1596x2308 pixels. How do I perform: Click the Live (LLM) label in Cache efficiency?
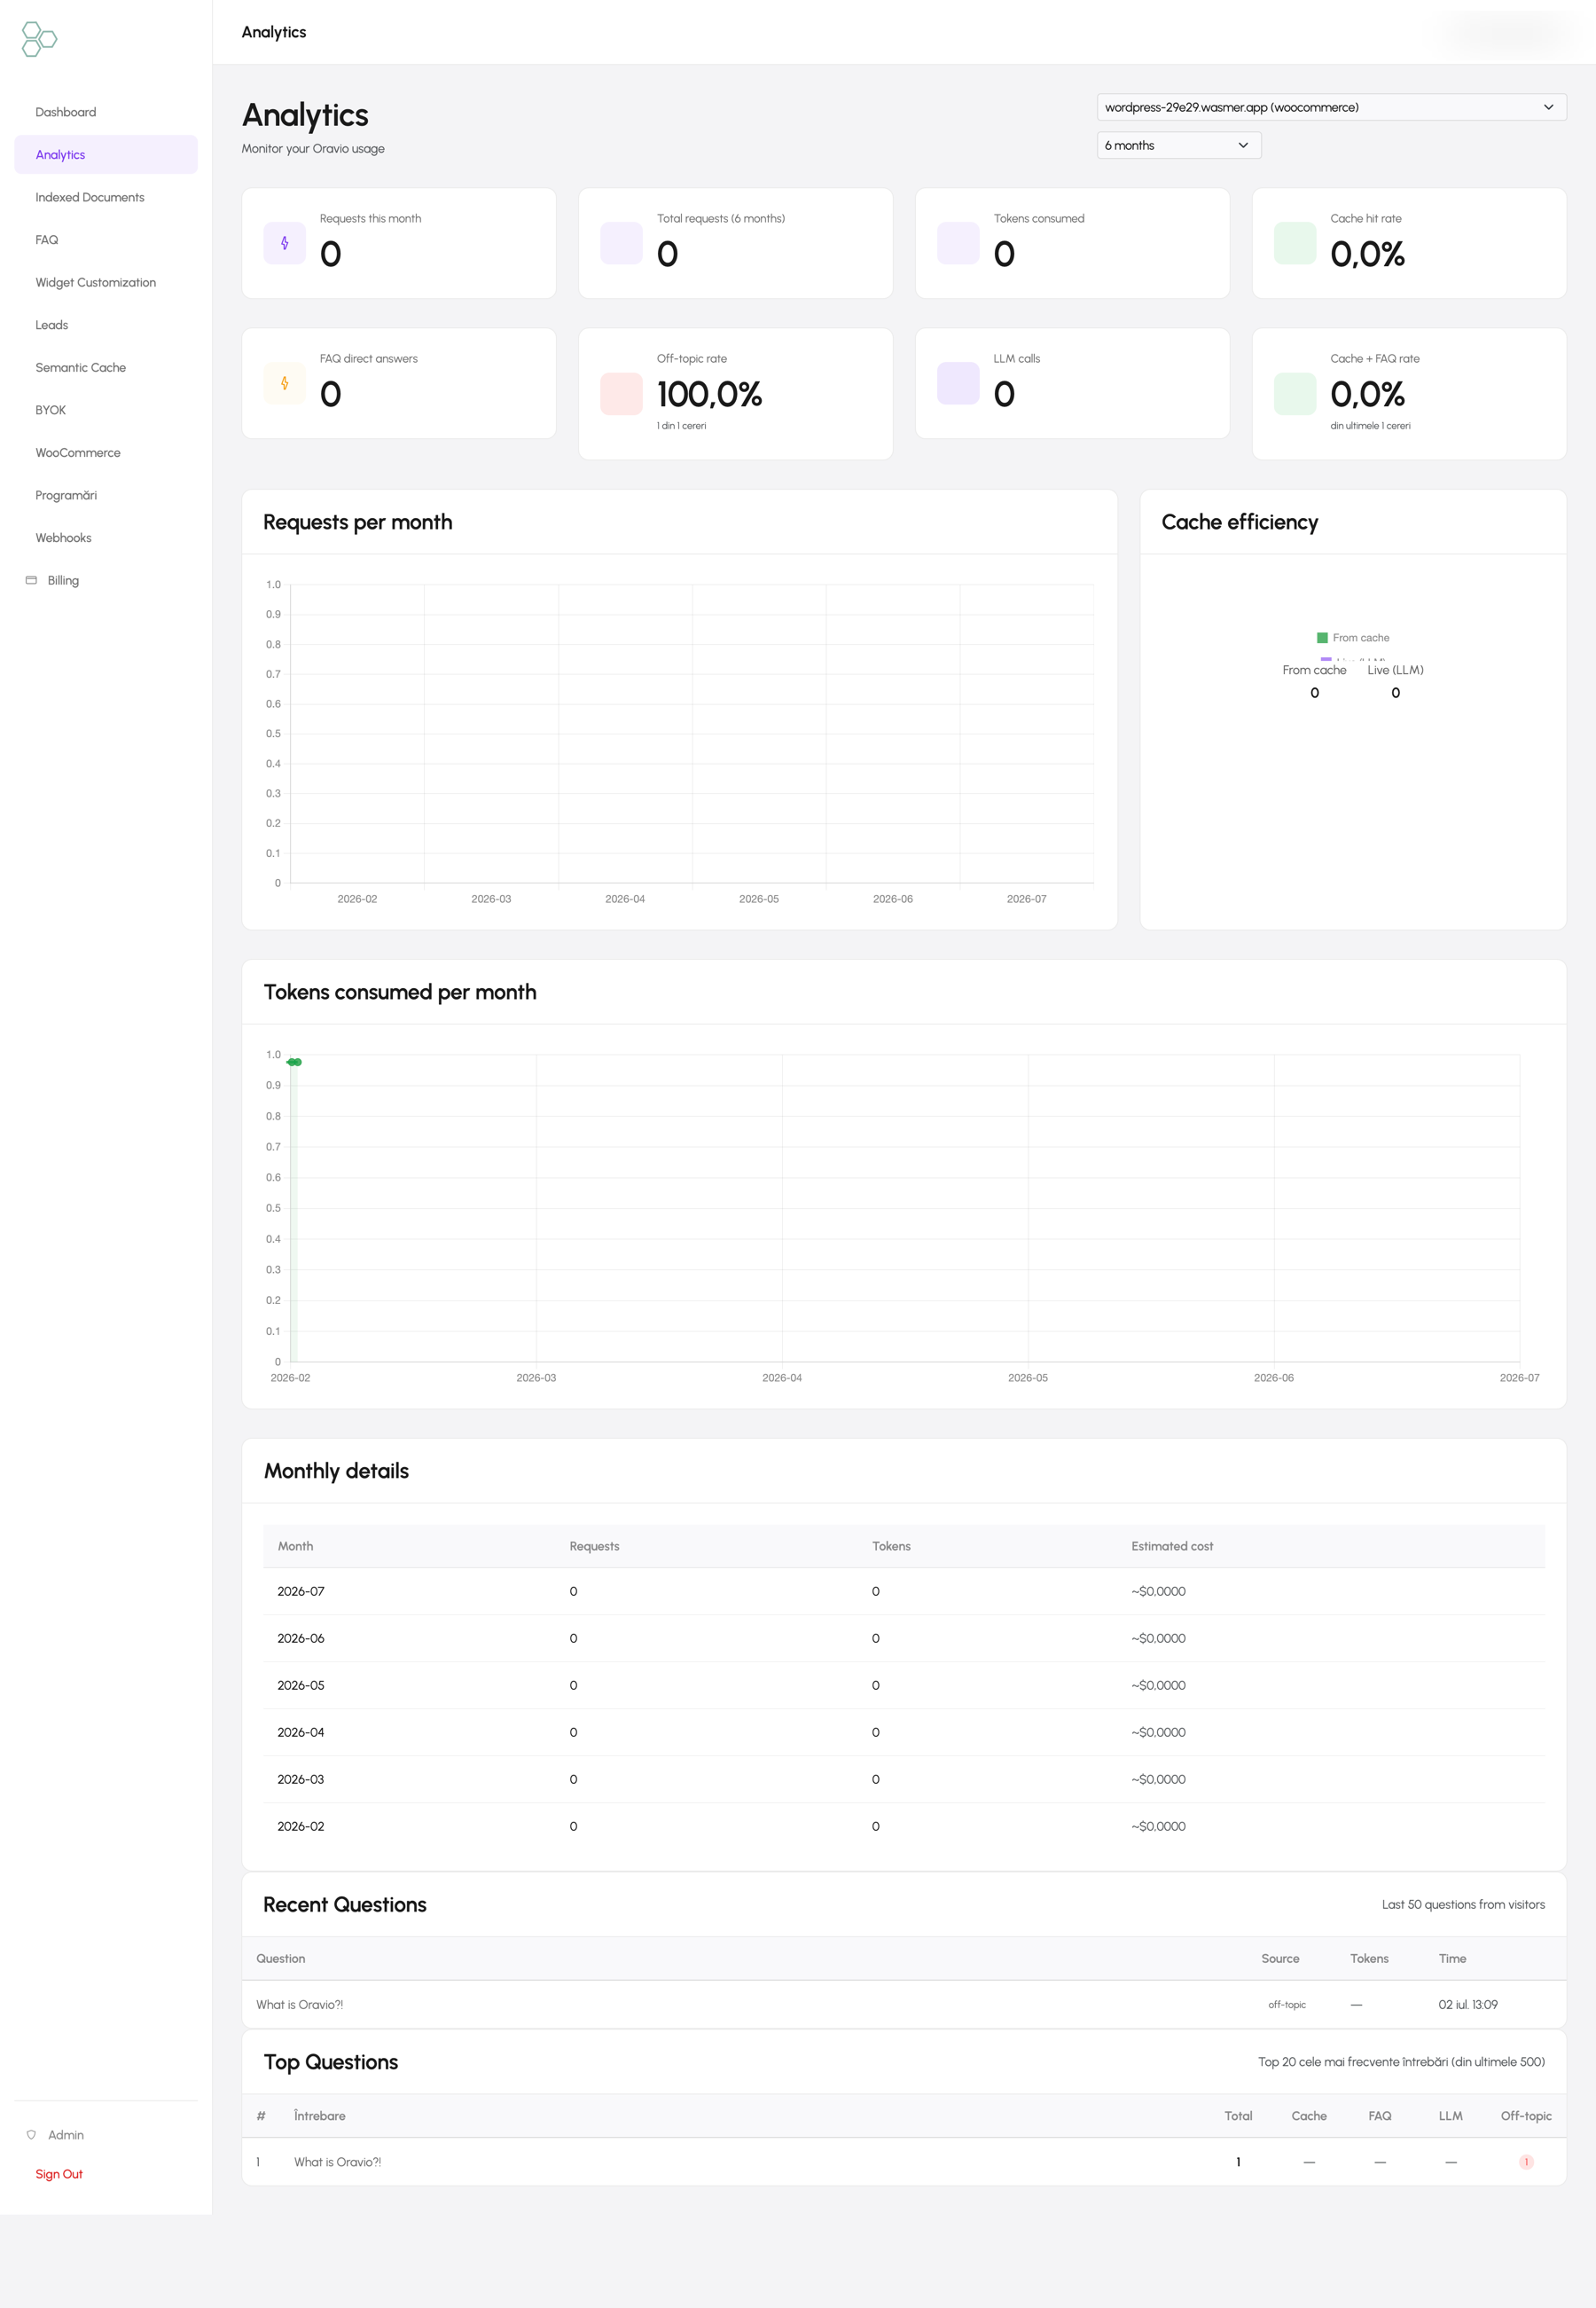pos(1395,671)
